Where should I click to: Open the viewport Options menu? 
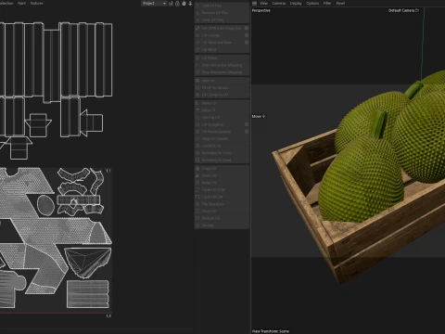[x=312, y=3]
